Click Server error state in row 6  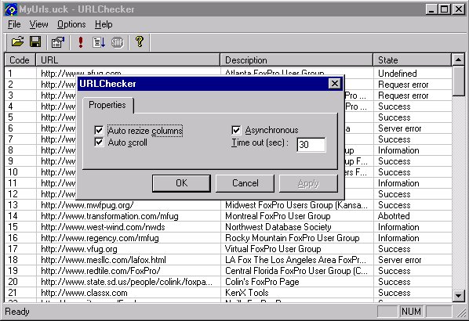tap(400, 128)
